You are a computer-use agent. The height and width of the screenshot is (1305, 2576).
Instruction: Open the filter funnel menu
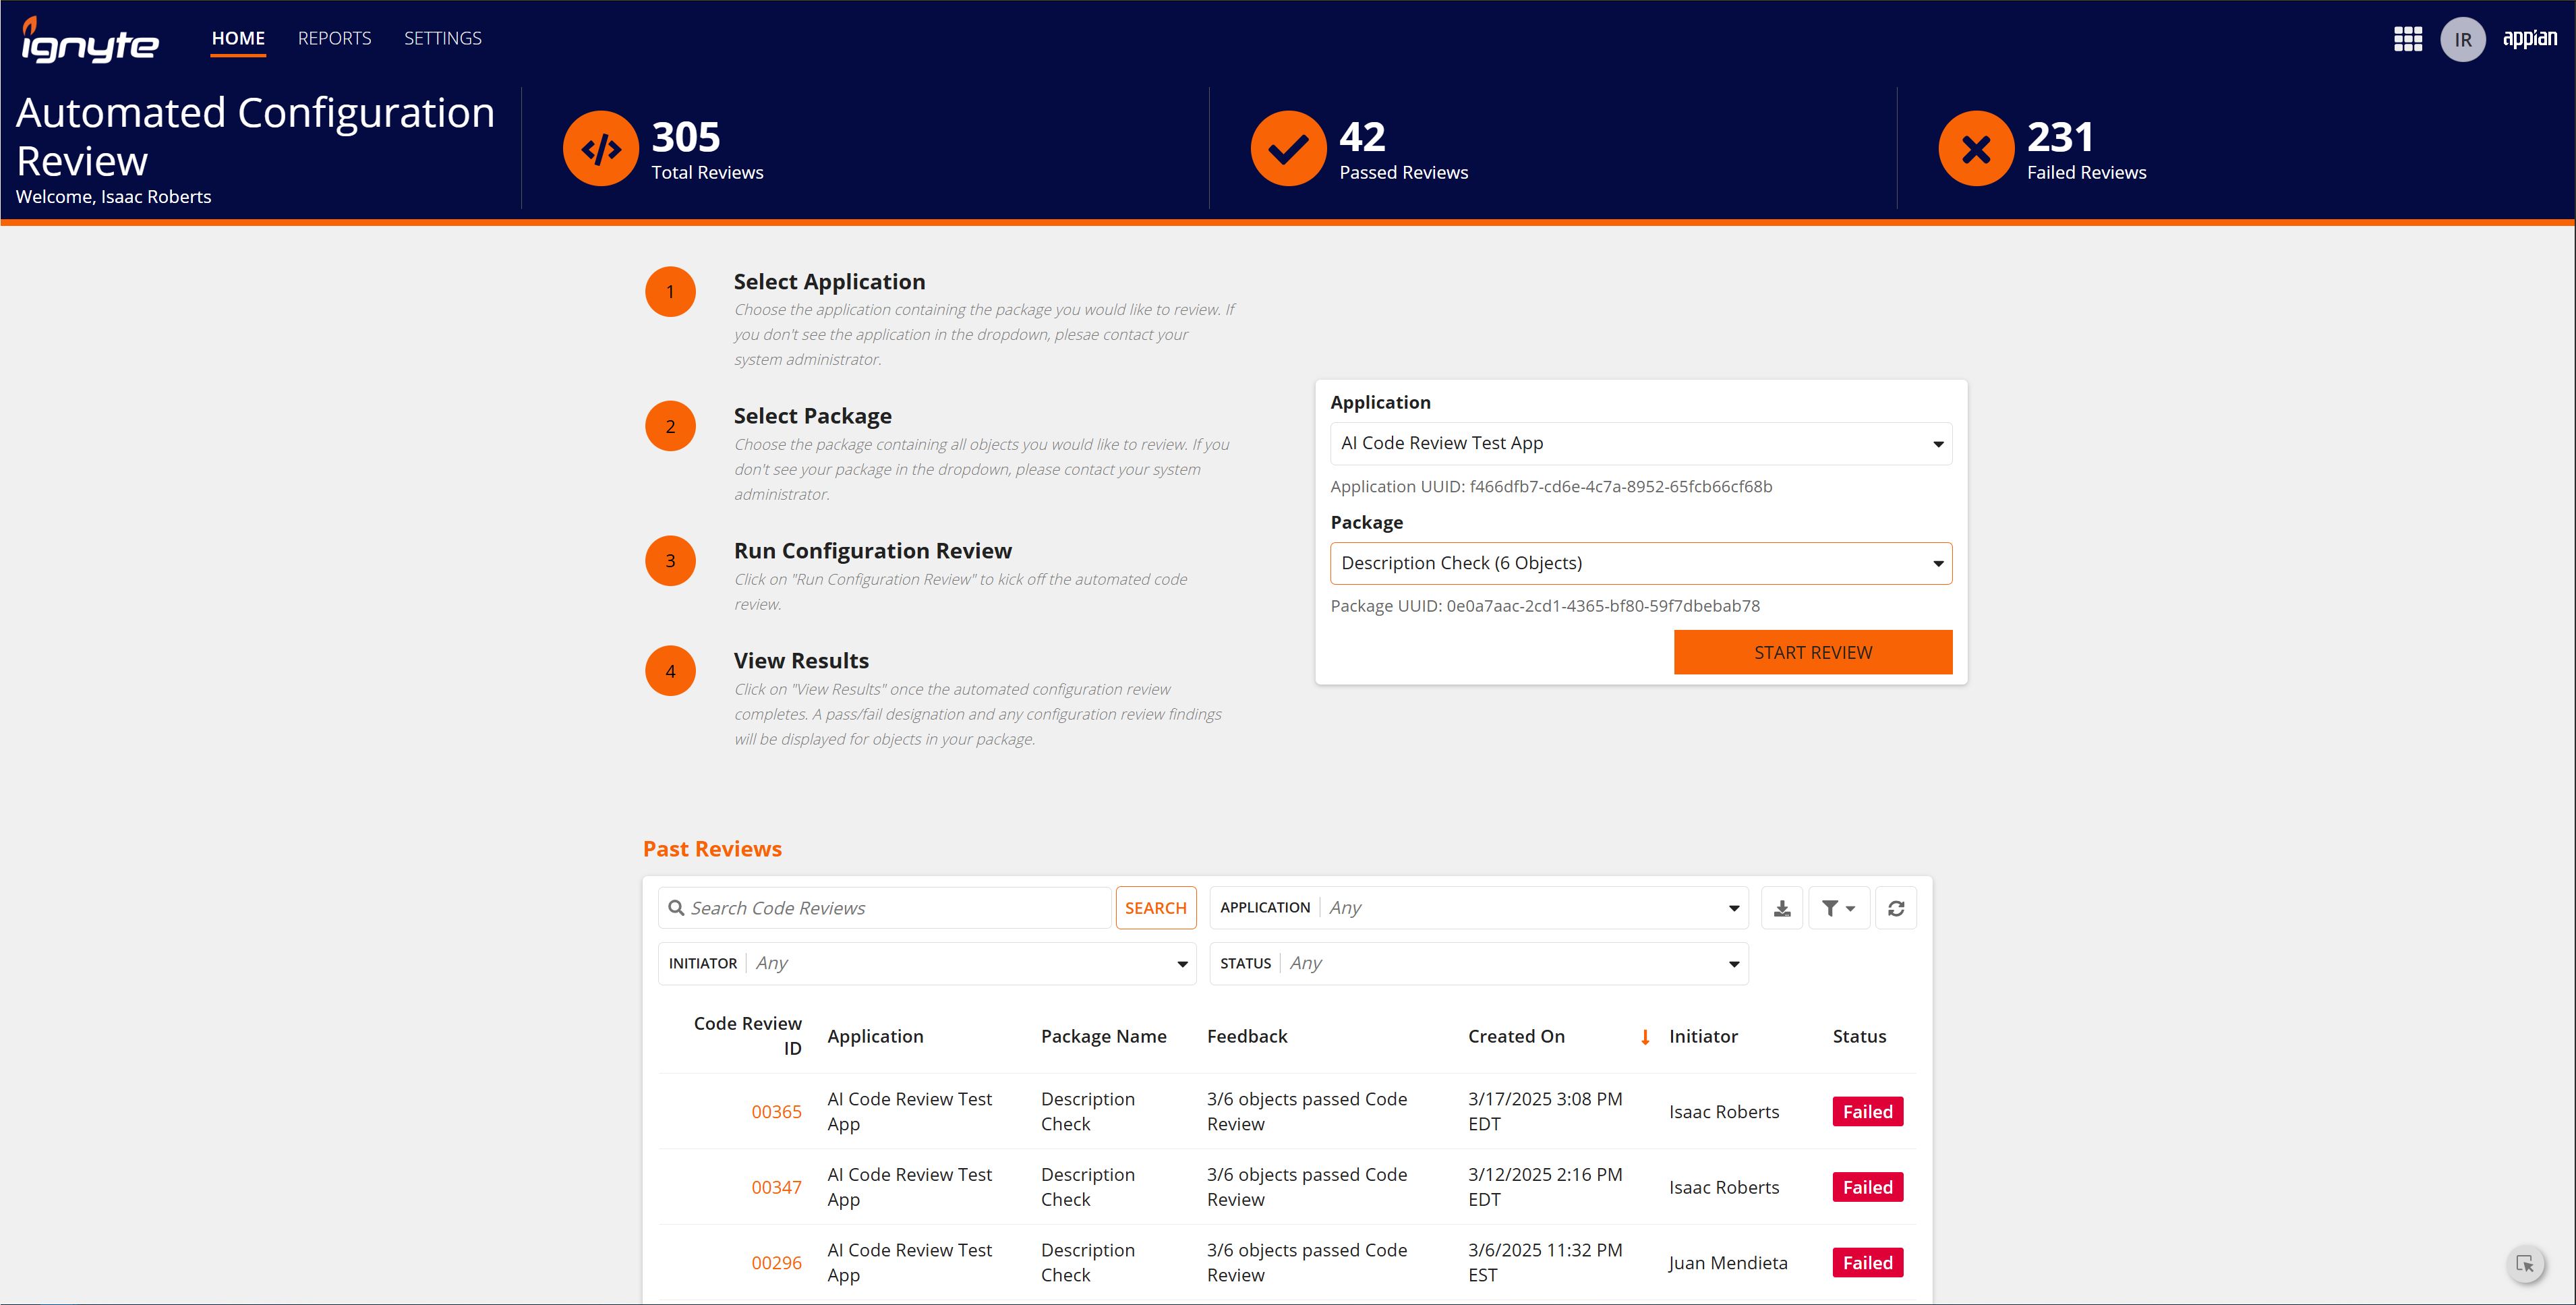point(1838,908)
